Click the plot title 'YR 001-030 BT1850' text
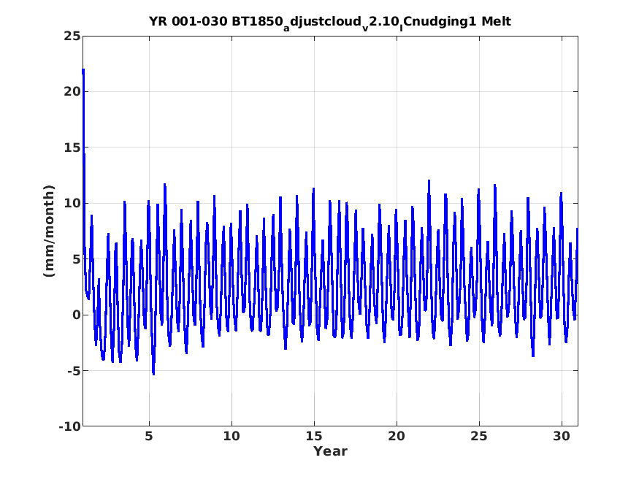639x479 pixels. point(216,21)
